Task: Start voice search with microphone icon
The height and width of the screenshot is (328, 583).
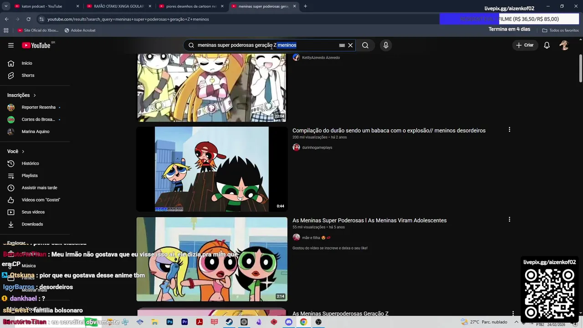Action: coord(386,45)
